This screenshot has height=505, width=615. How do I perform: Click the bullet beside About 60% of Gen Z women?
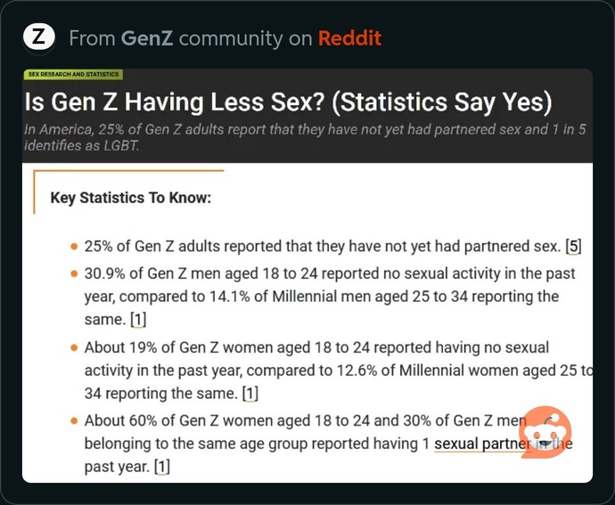pyautogui.click(x=74, y=420)
